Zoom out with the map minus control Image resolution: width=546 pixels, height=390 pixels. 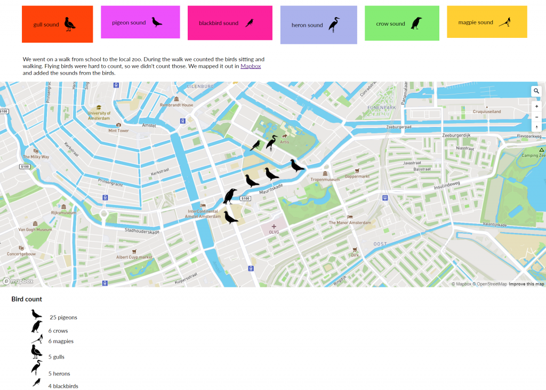[536, 117]
